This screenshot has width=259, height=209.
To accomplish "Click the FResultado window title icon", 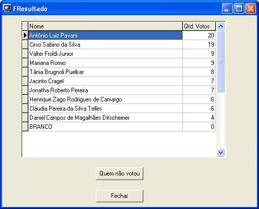I will (7, 8).
